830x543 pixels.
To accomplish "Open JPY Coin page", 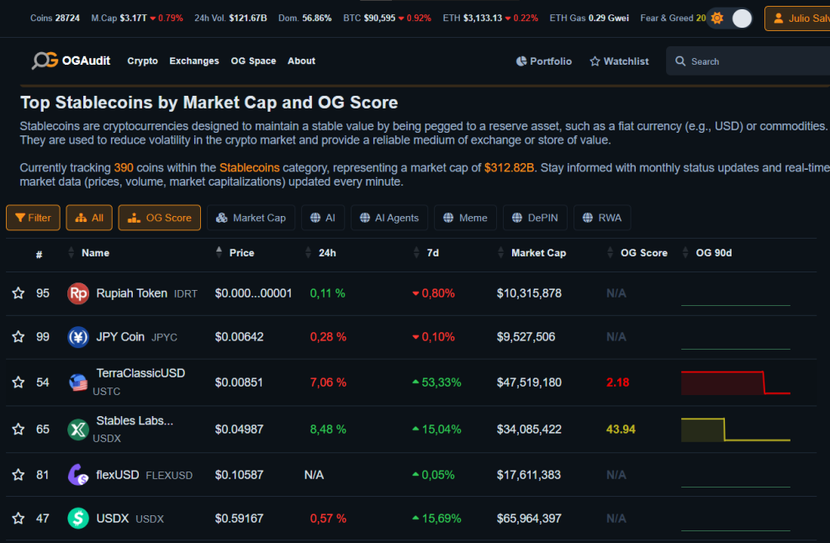I will pyautogui.click(x=120, y=336).
